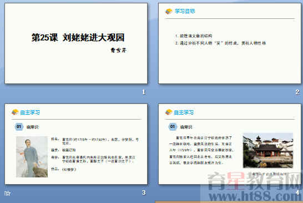Click the 曹雪芹 author name on slide 1

[118, 51]
